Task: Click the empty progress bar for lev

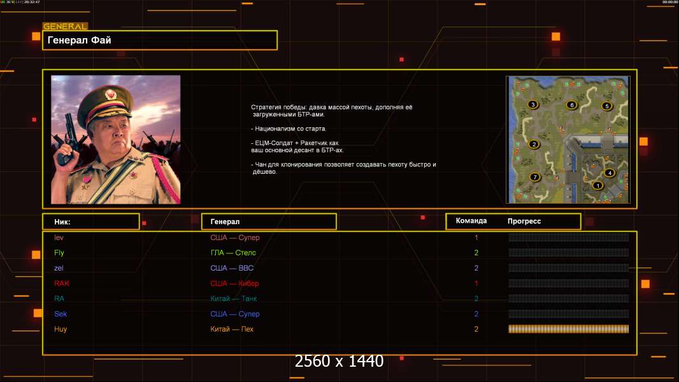Action: [x=568, y=237]
